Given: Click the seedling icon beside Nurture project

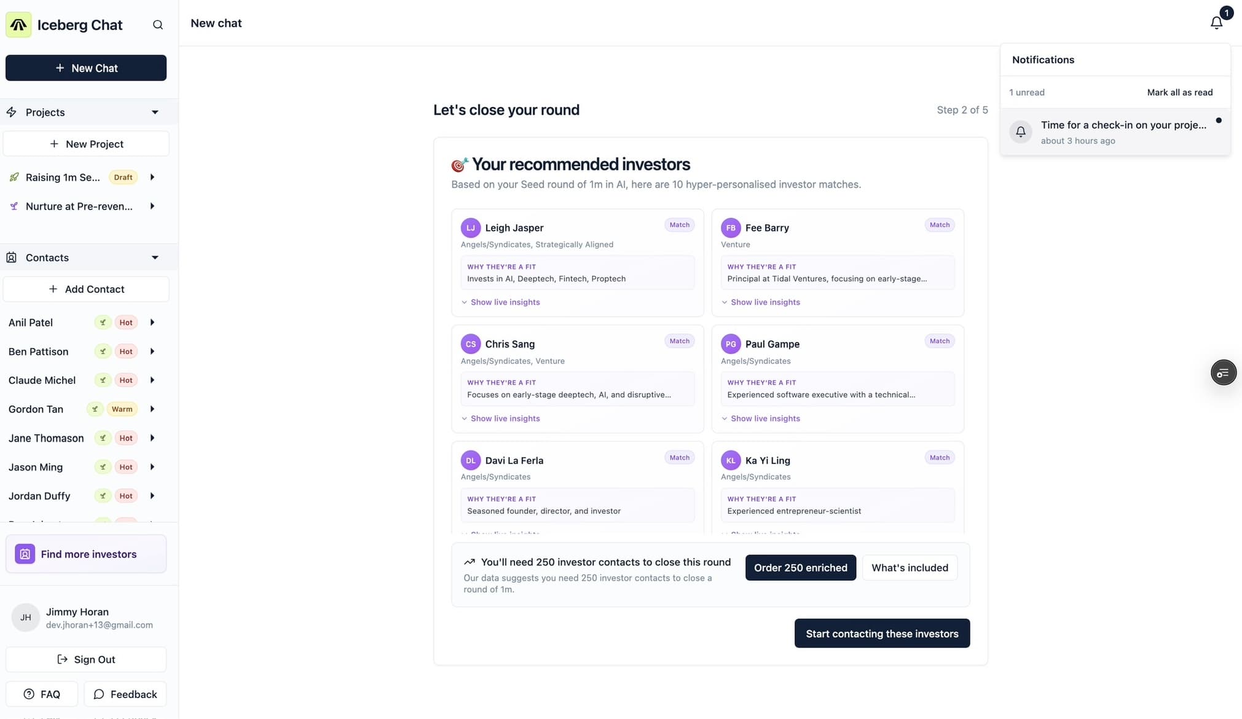Looking at the screenshot, I should pyautogui.click(x=14, y=206).
